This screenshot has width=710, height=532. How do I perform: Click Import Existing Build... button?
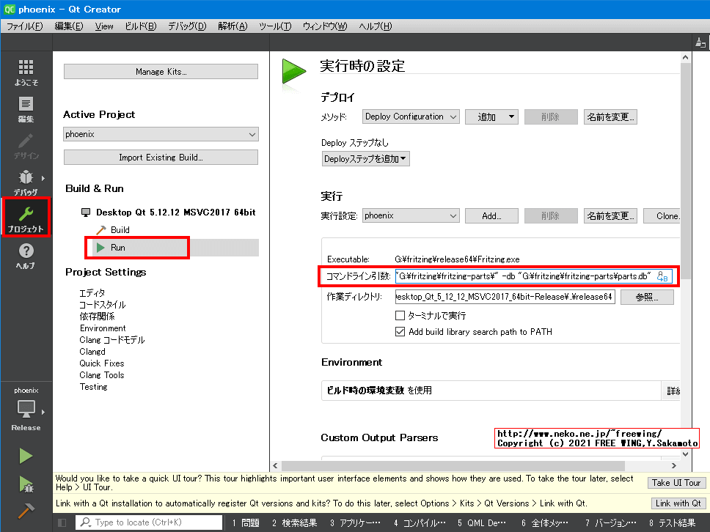pos(161,158)
